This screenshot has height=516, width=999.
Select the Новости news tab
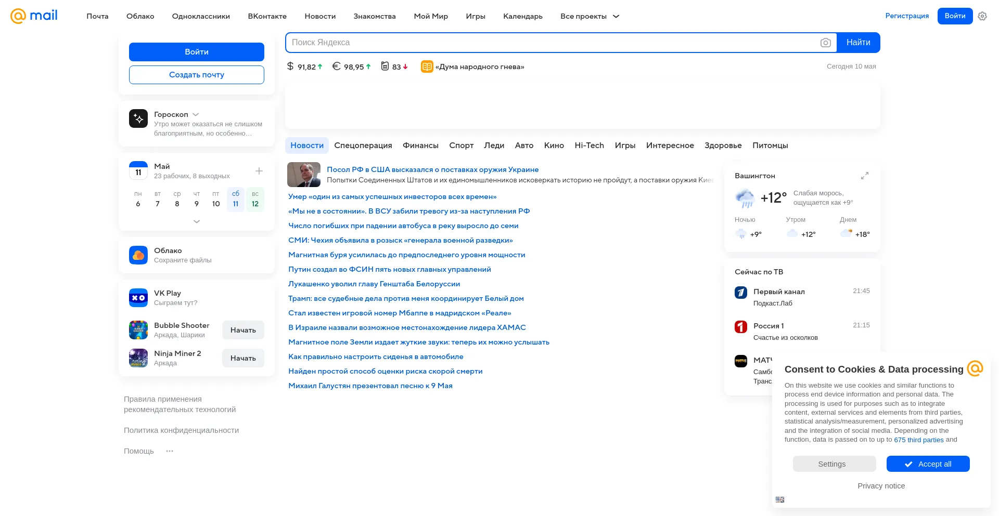pos(307,145)
